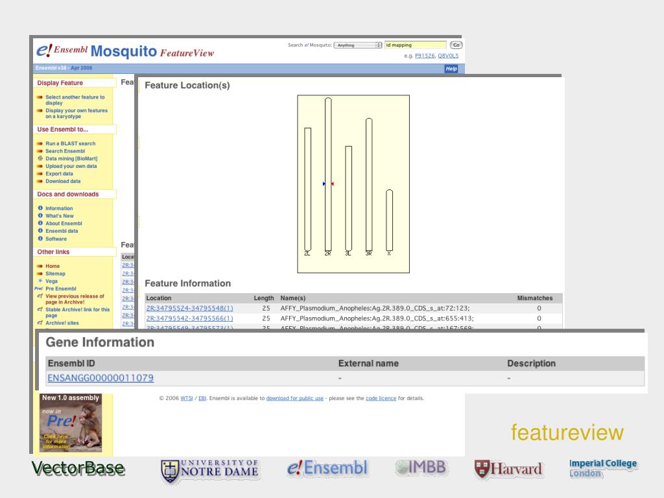The height and width of the screenshot is (498, 664).
Task: Open Sitemap link
Action: pos(55,274)
